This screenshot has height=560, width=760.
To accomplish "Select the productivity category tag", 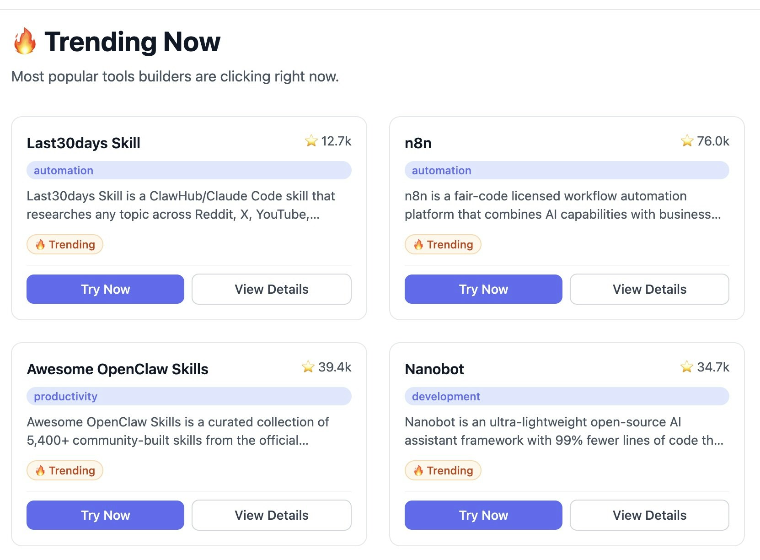I will coord(65,397).
